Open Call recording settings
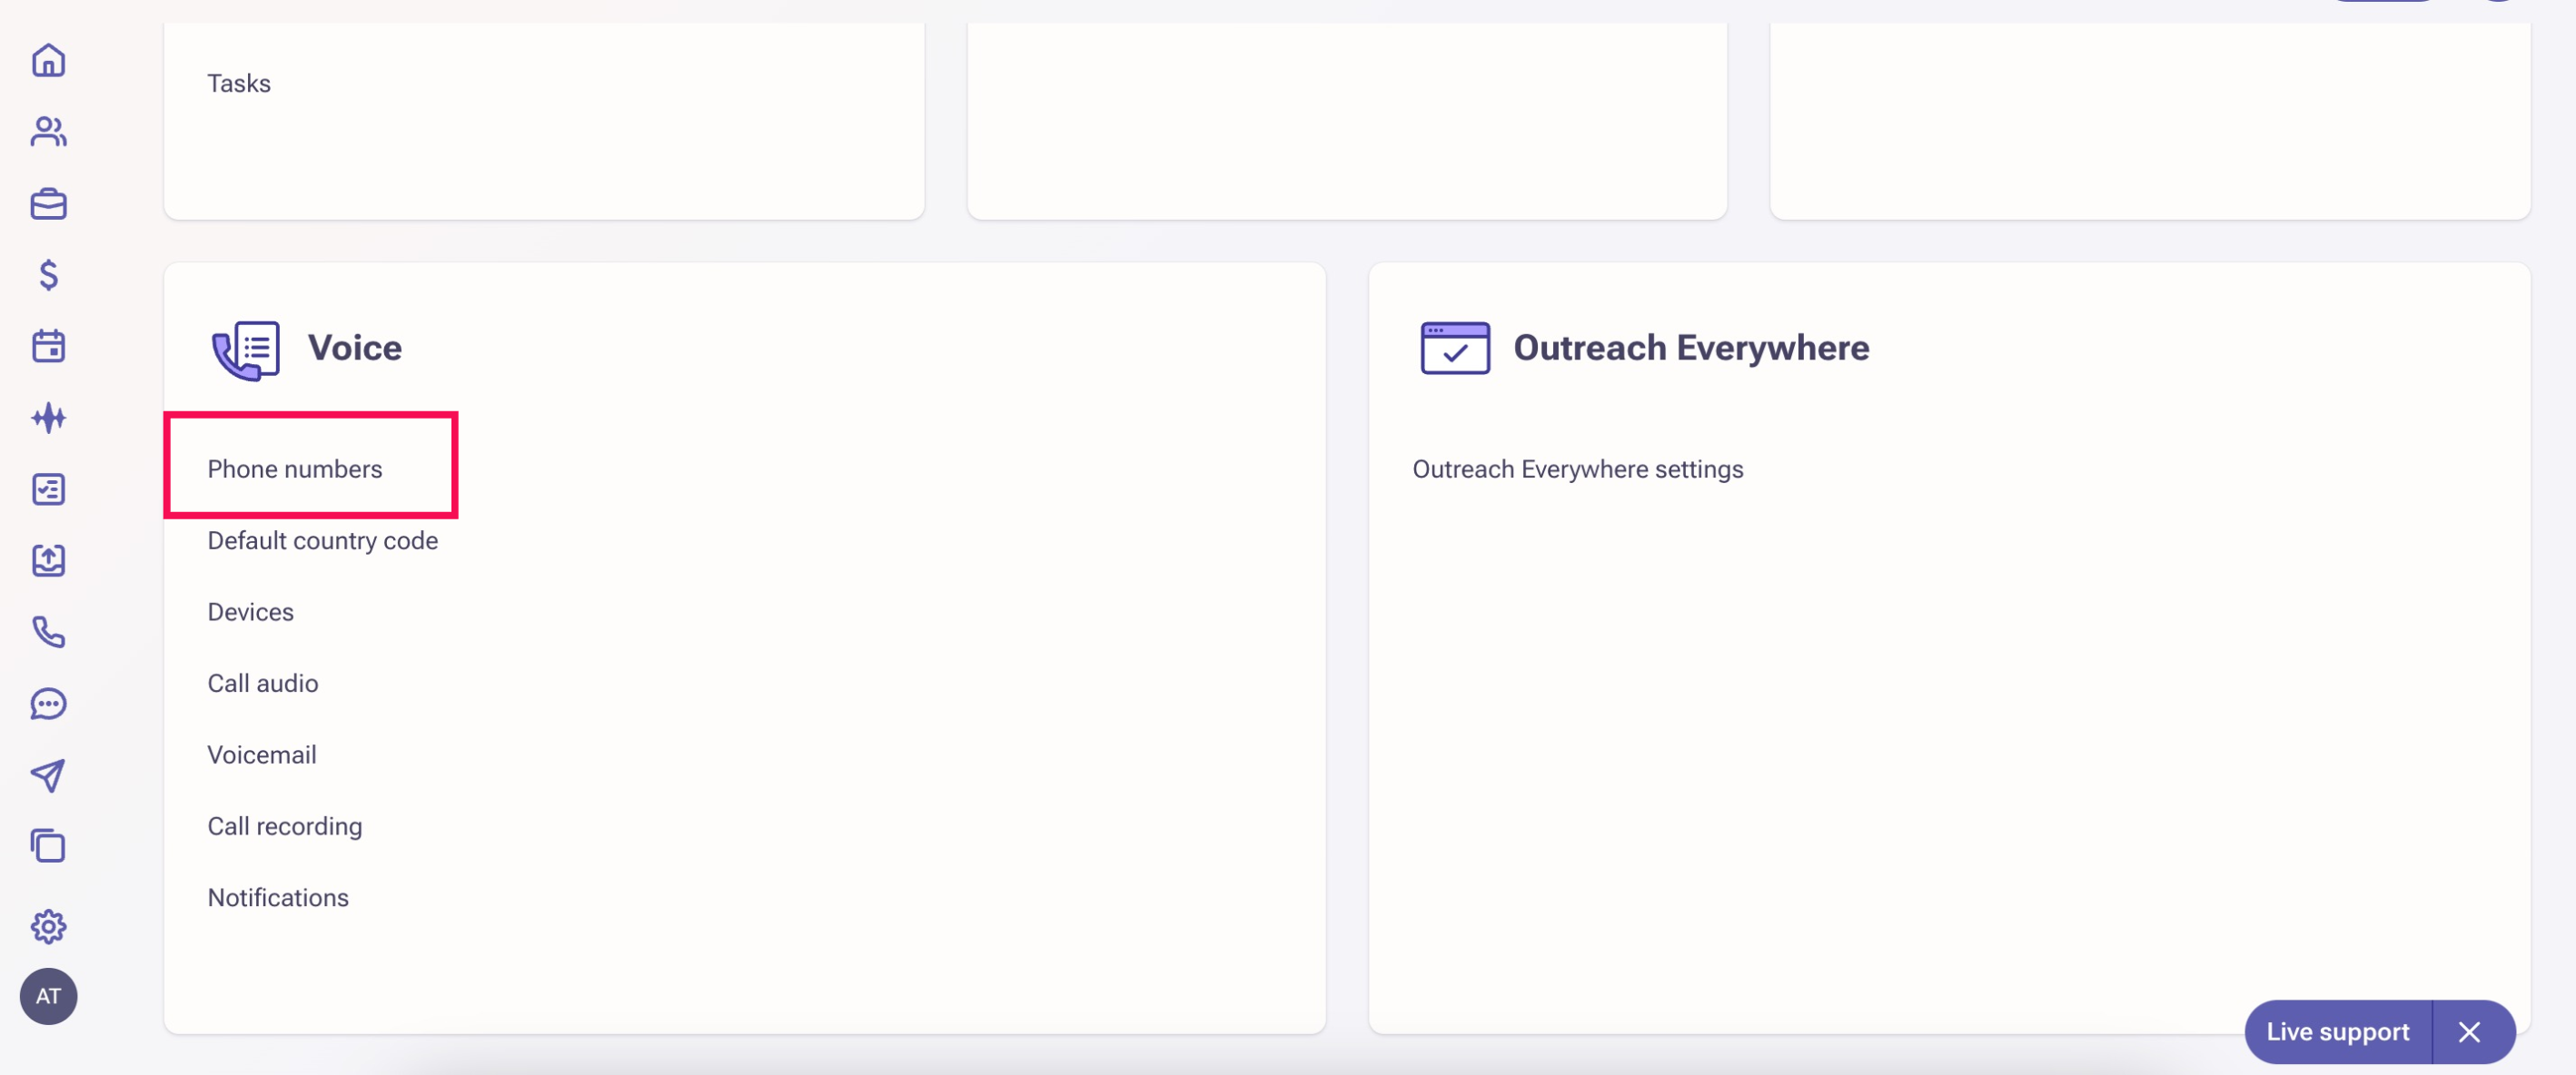 pyautogui.click(x=285, y=826)
